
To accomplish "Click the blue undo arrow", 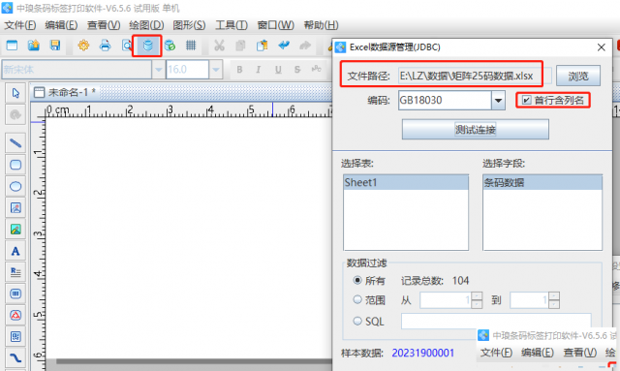I will click(284, 46).
